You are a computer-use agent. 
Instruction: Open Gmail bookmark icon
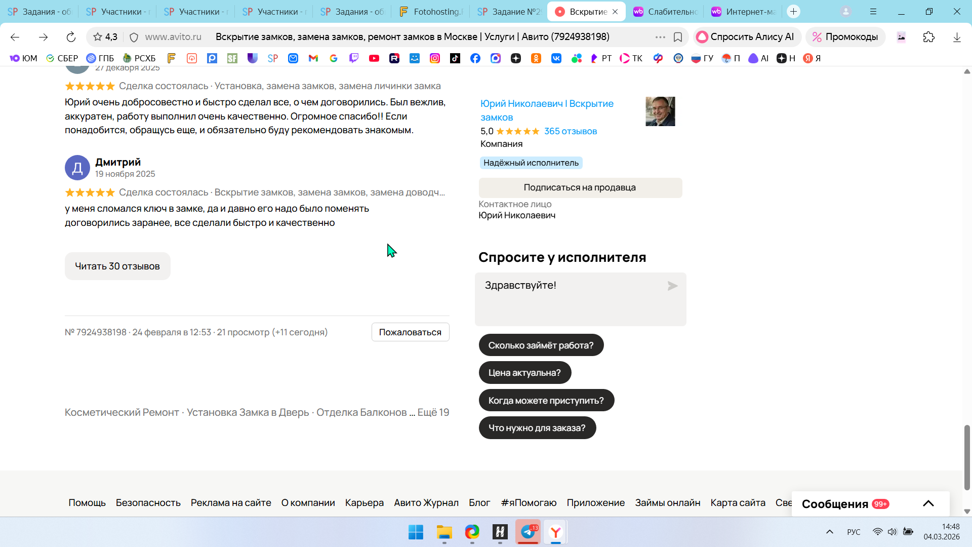coord(313,58)
